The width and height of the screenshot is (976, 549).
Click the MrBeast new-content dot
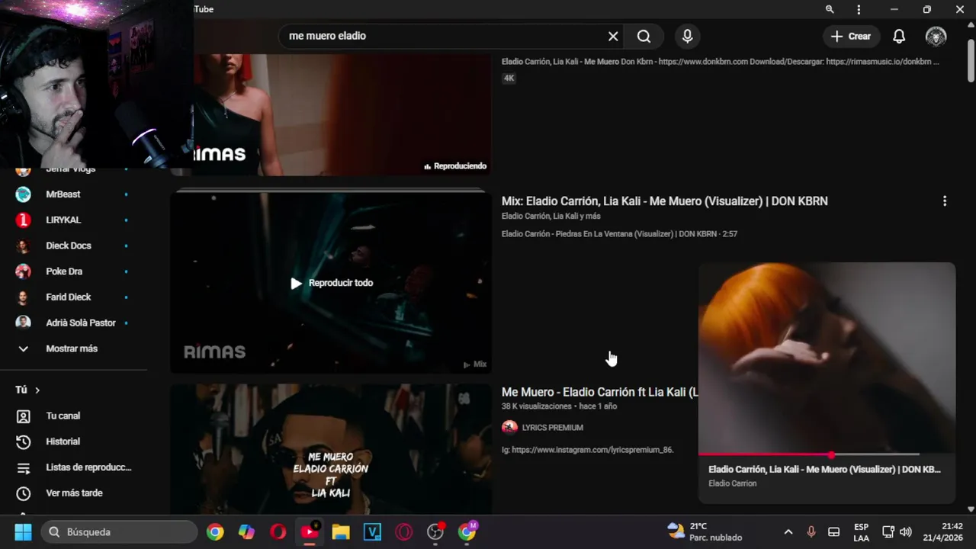126,194
